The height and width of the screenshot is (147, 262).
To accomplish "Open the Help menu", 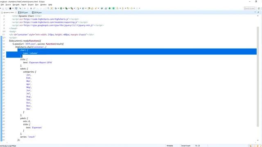I will [x=50, y=4].
